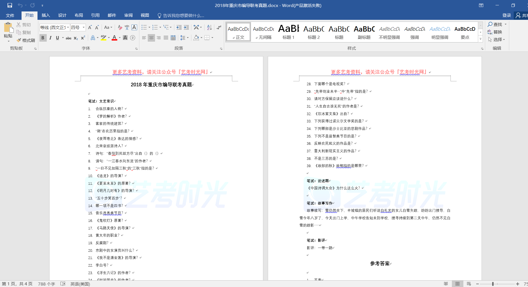Click the Sort paragraph icon
Screen dimensions: 528x287
(x=209, y=27)
